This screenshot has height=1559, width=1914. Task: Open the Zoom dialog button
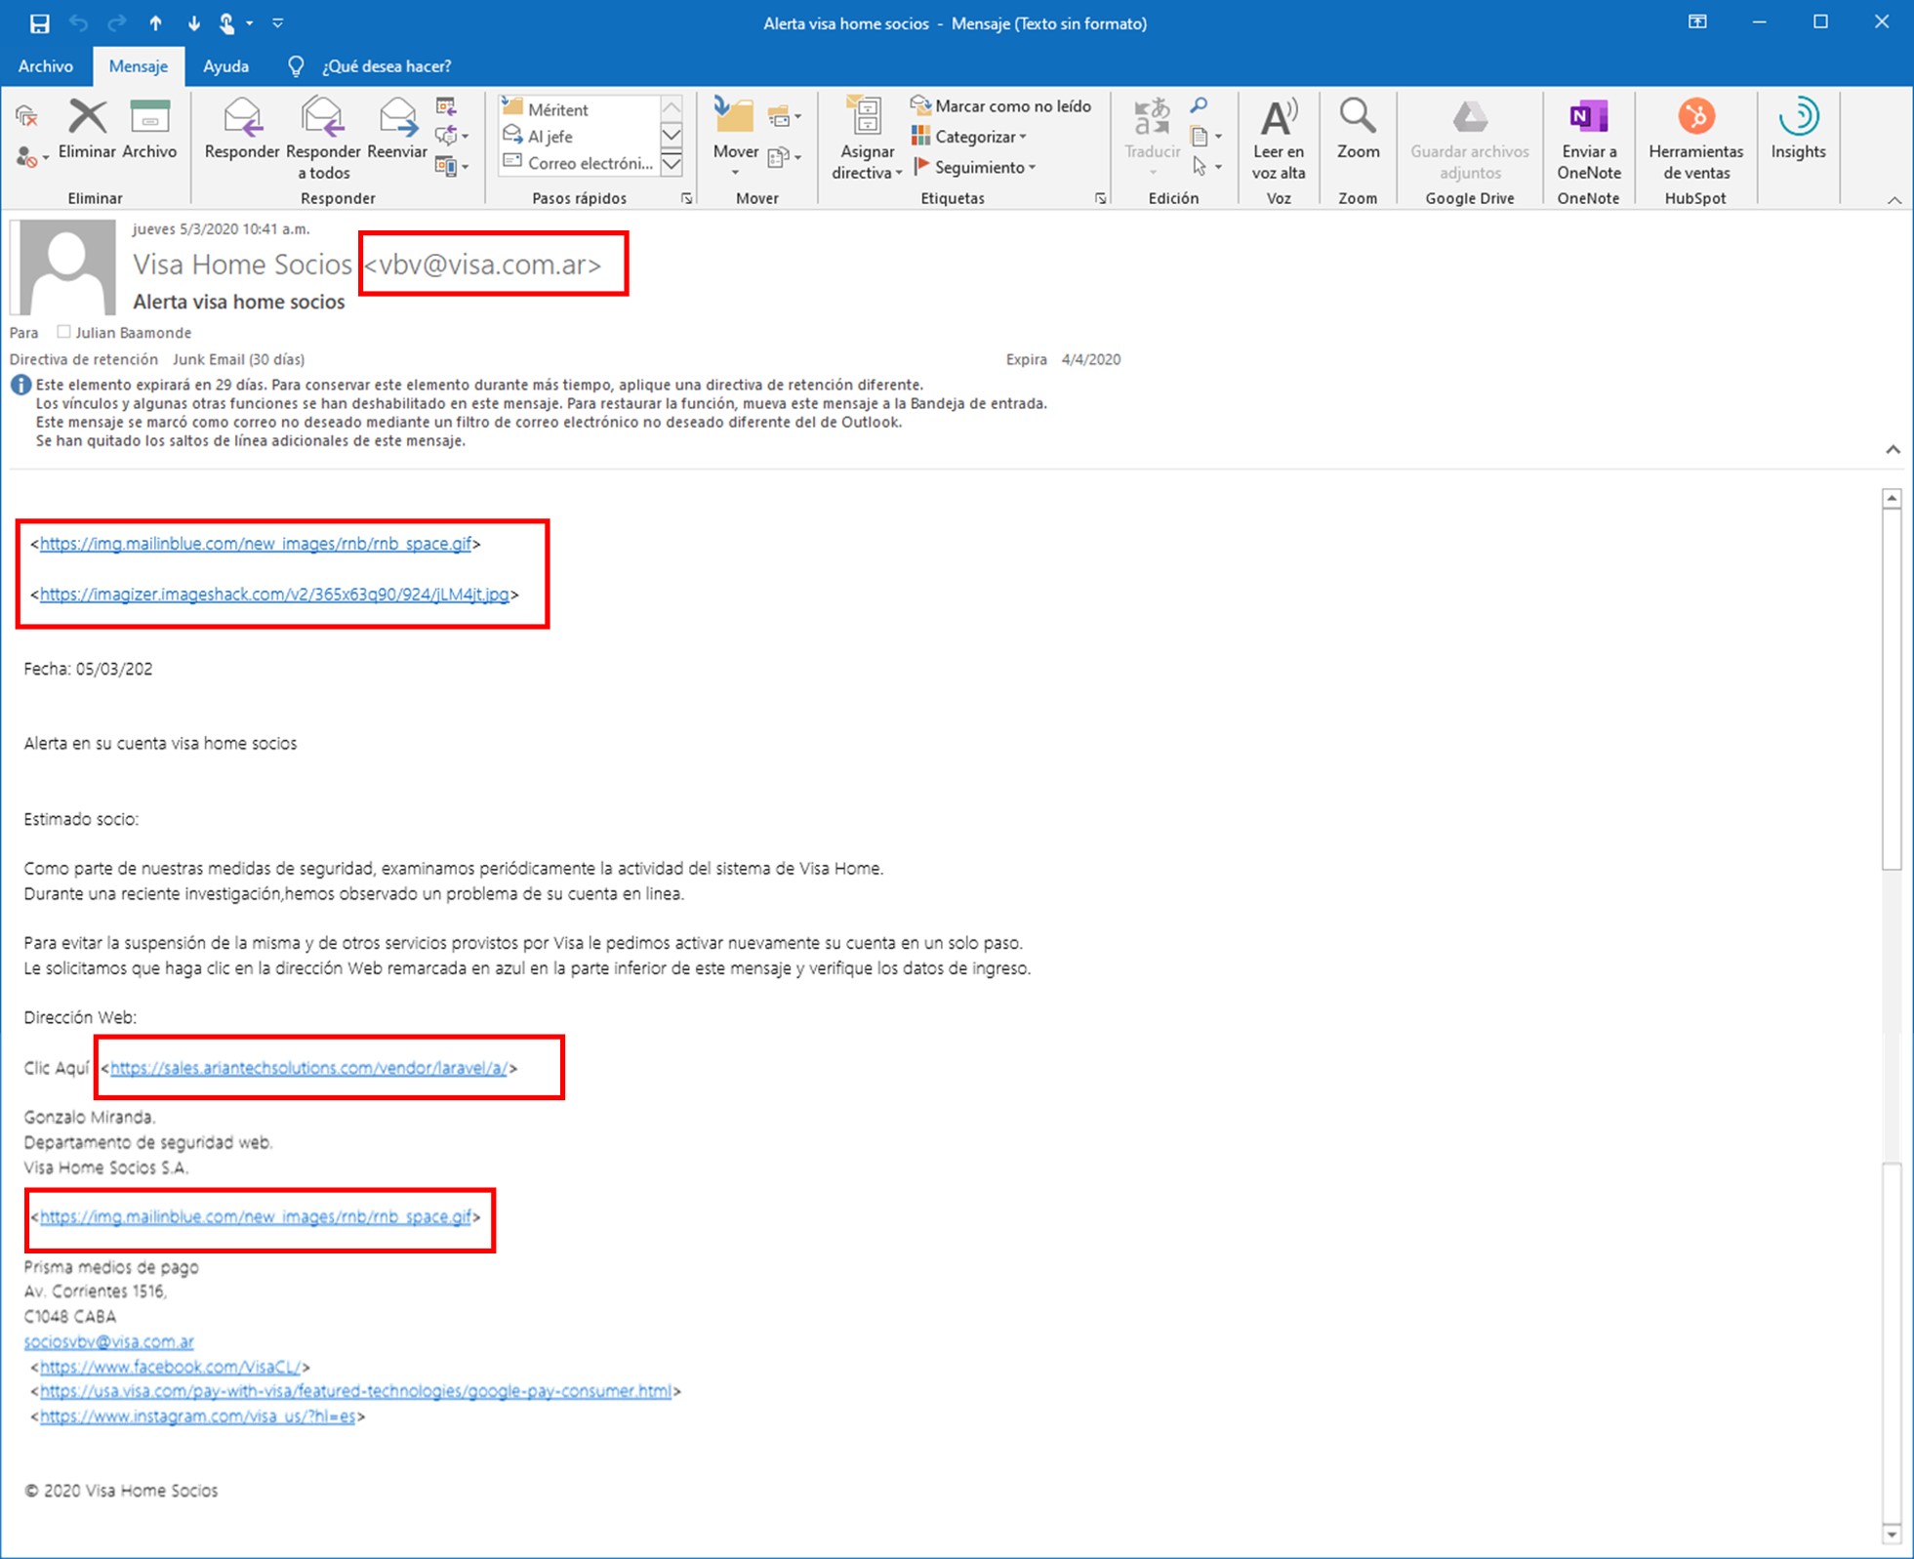coord(1358,130)
